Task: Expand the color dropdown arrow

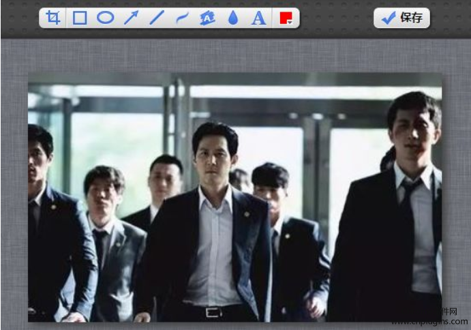Action: 289,22
